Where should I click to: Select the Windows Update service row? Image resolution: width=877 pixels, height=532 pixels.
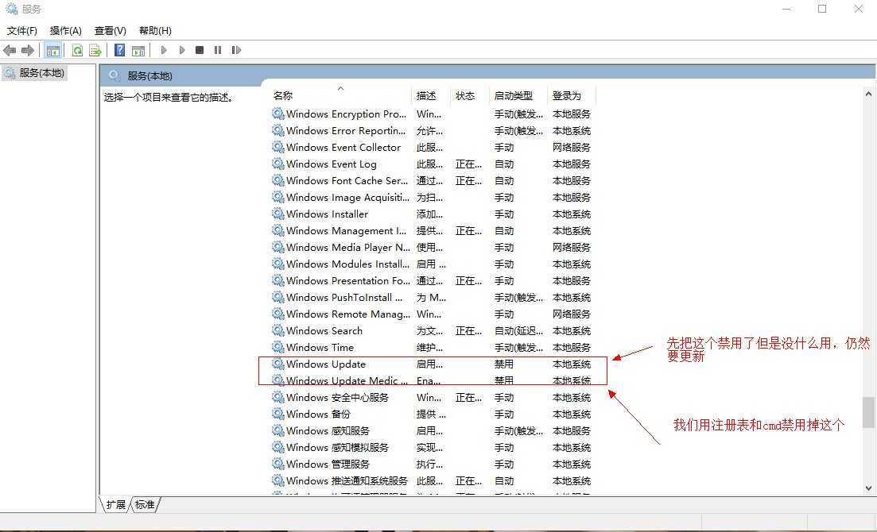(431, 364)
